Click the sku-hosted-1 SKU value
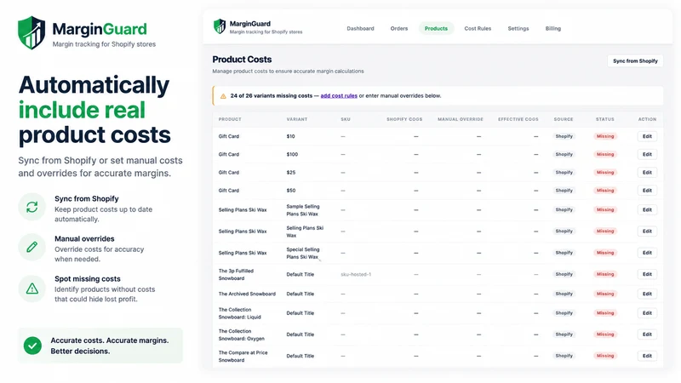This screenshot has width=681, height=383. click(x=356, y=274)
